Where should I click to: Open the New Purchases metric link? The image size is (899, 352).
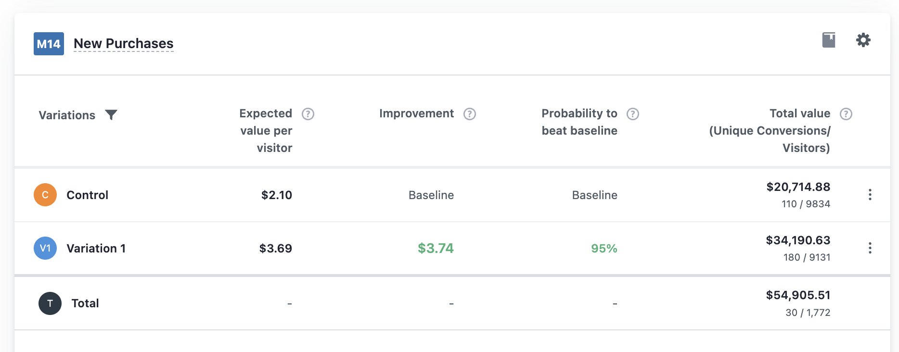coord(124,43)
